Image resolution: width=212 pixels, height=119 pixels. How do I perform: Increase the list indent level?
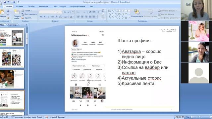click(x=94, y=12)
